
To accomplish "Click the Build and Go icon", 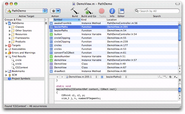I will [89, 11].
